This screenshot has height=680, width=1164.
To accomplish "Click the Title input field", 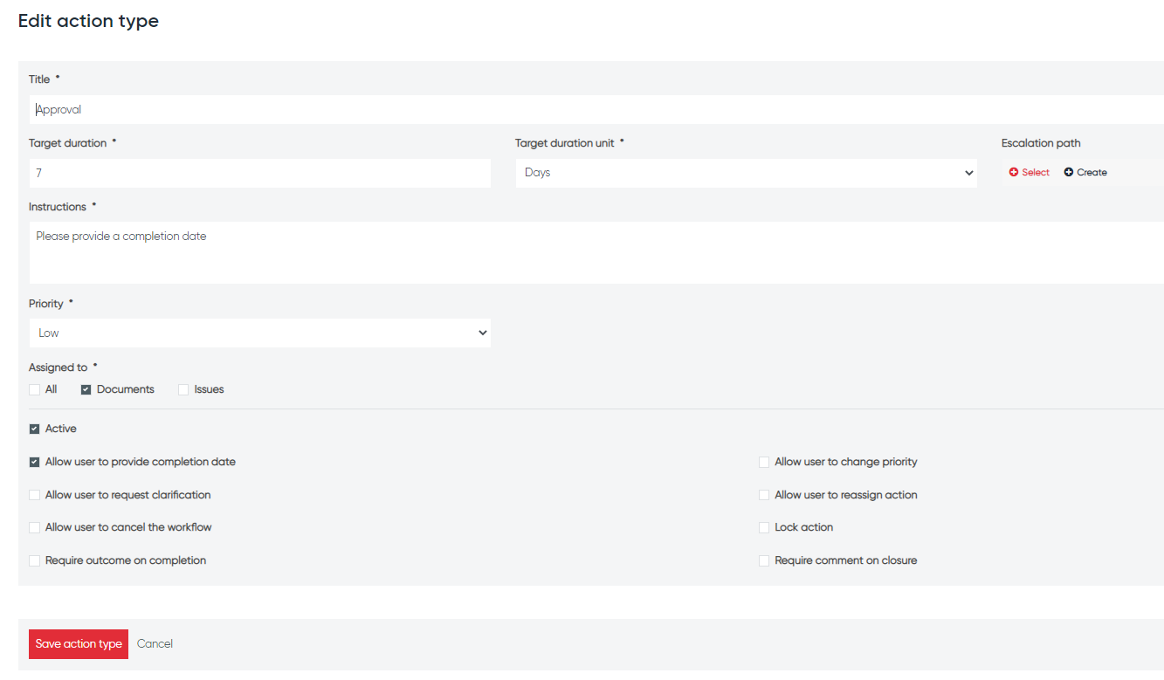I will point(596,110).
